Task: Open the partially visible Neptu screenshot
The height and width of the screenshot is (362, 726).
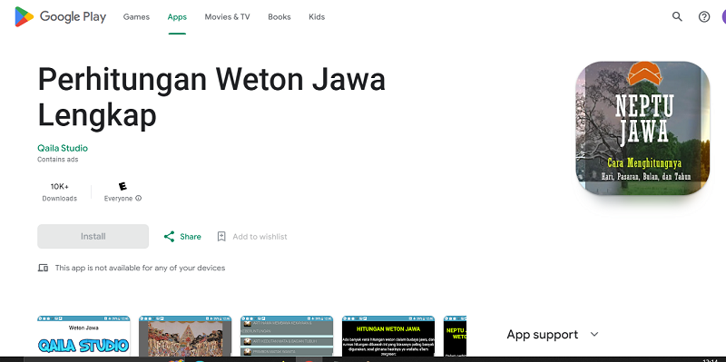Action: [x=456, y=337]
